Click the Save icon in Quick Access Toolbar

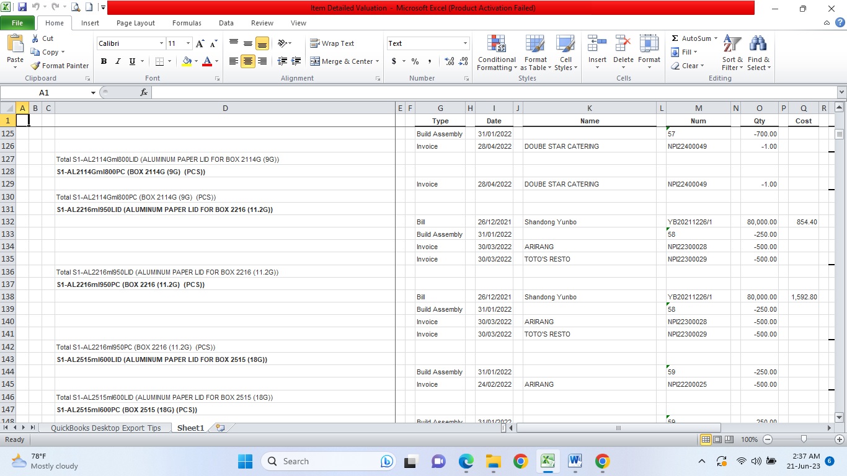(x=22, y=7)
